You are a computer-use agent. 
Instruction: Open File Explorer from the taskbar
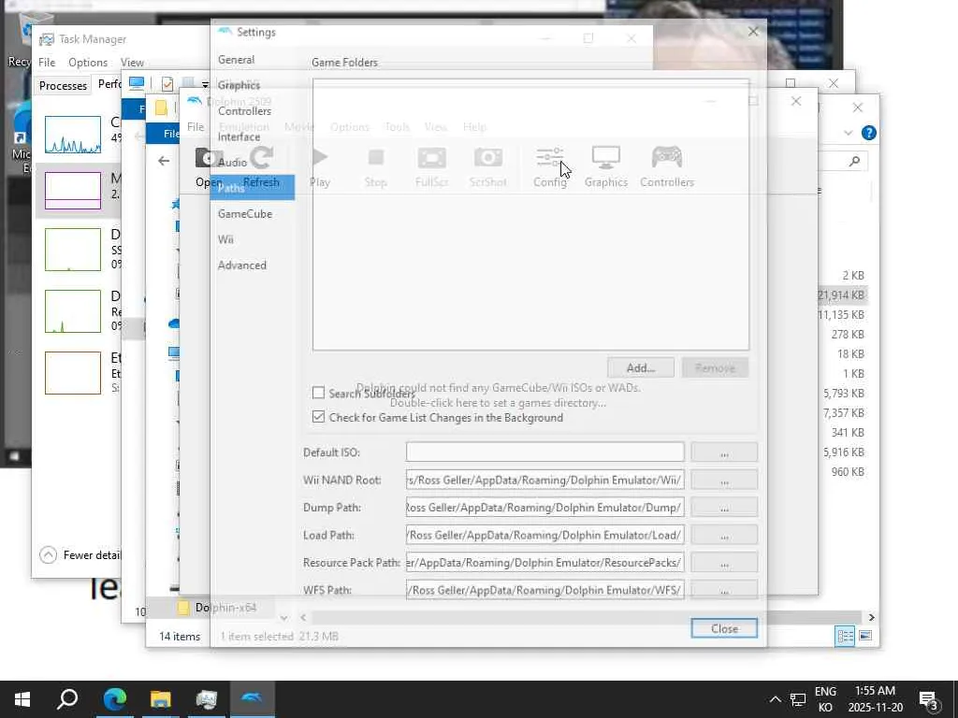point(160,699)
